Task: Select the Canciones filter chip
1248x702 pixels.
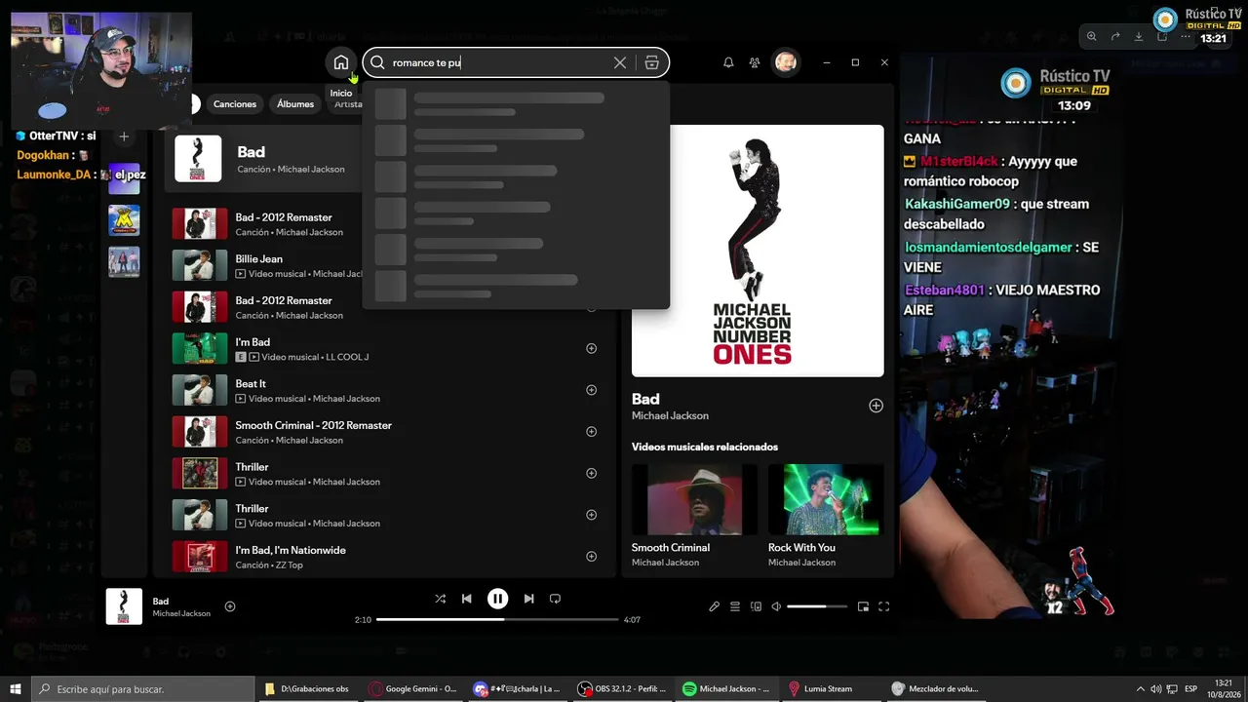Action: point(235,104)
